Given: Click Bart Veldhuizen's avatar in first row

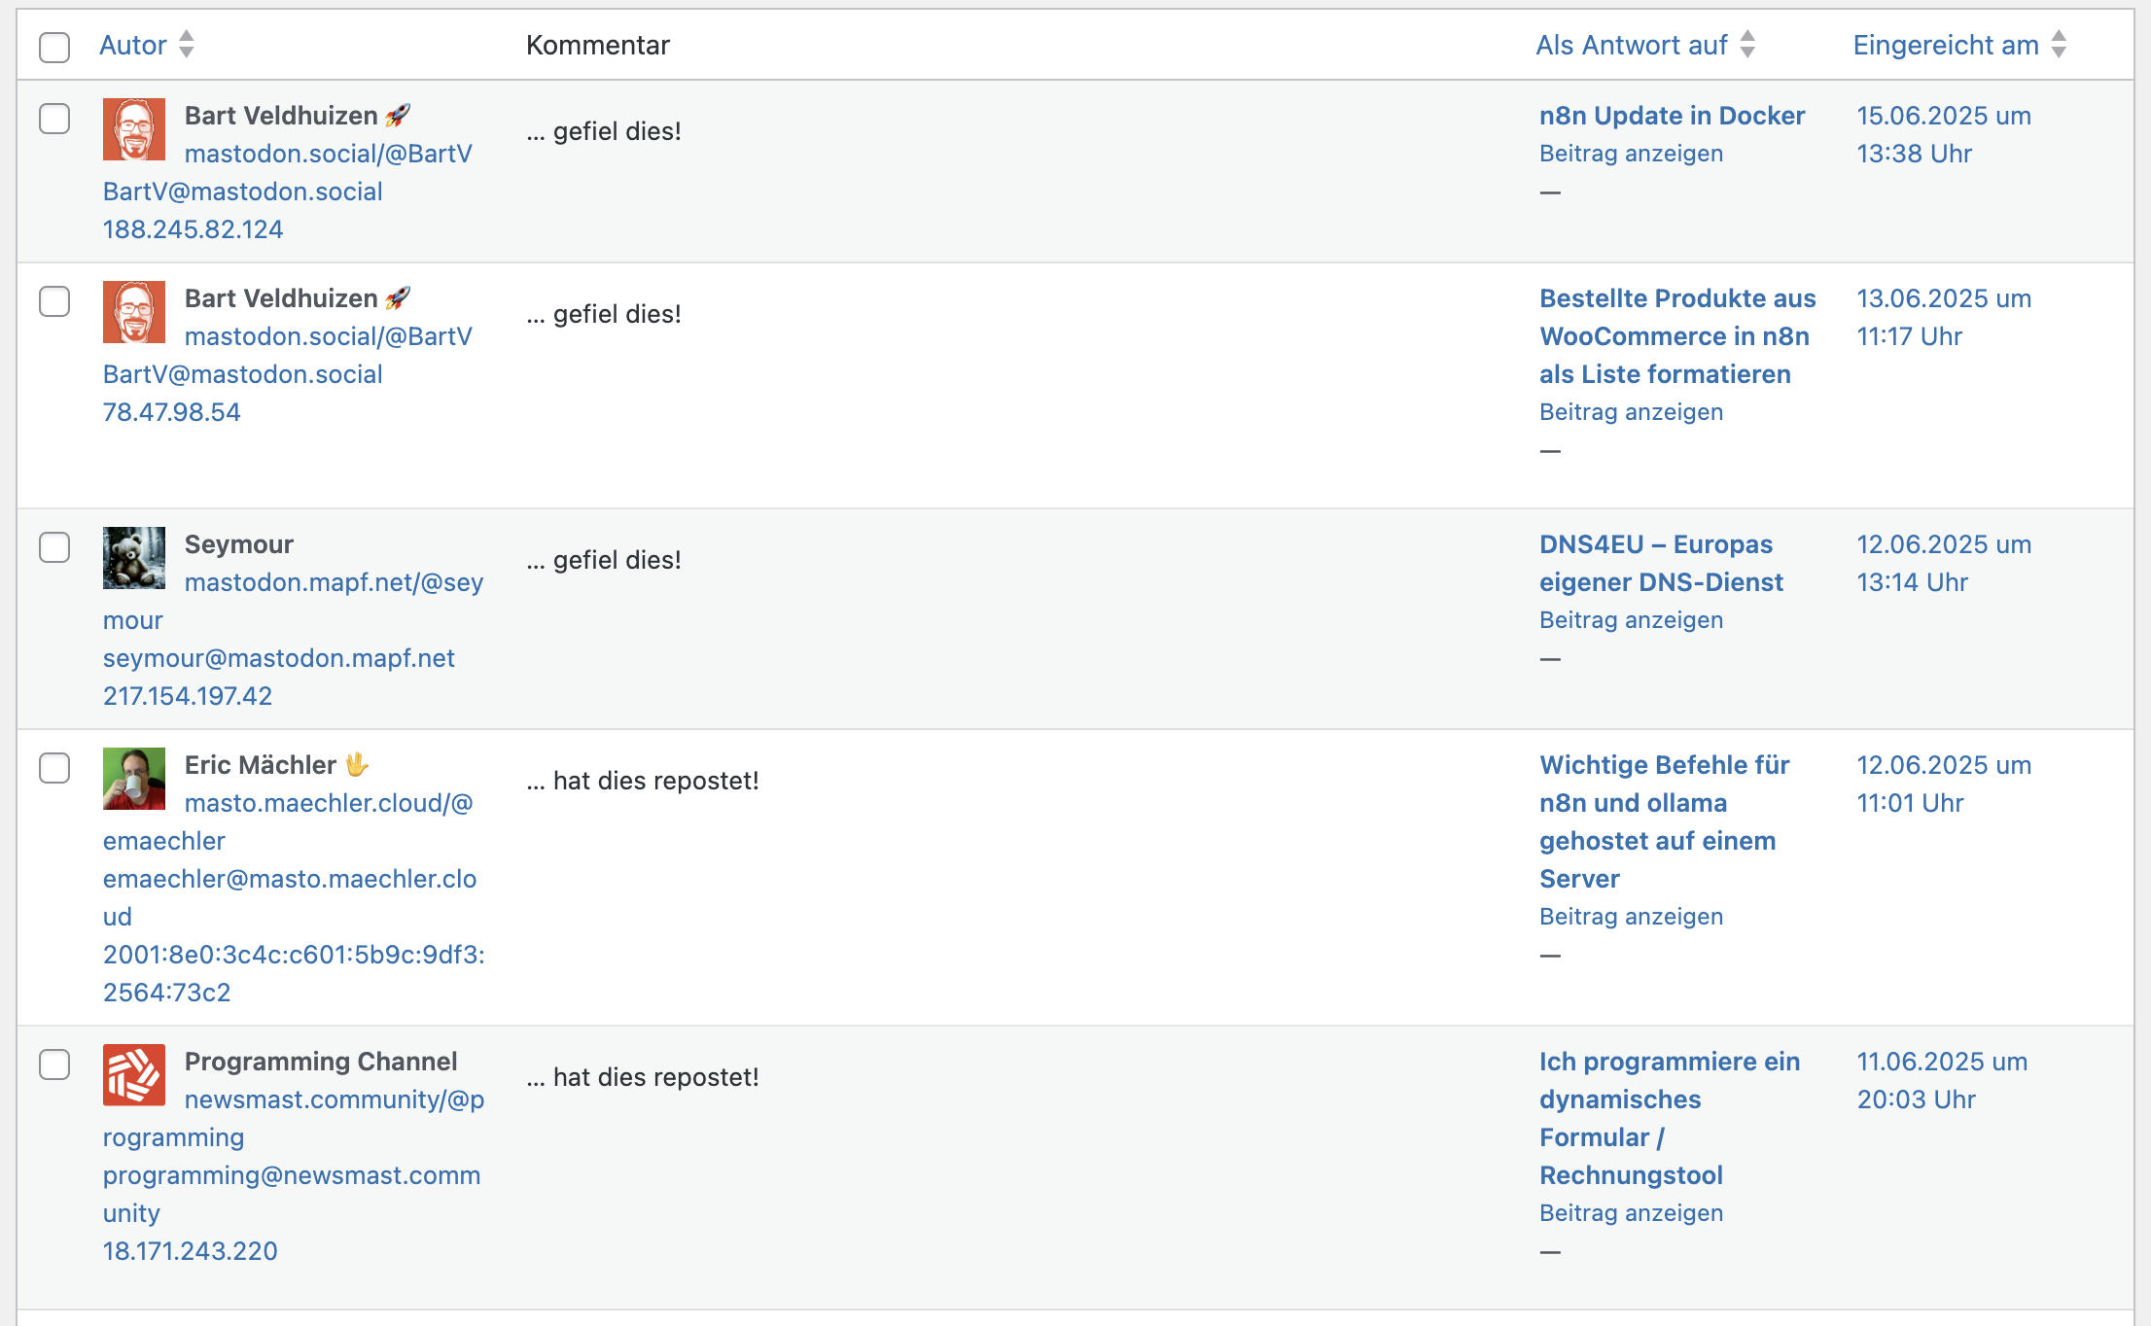Looking at the screenshot, I should [134, 129].
